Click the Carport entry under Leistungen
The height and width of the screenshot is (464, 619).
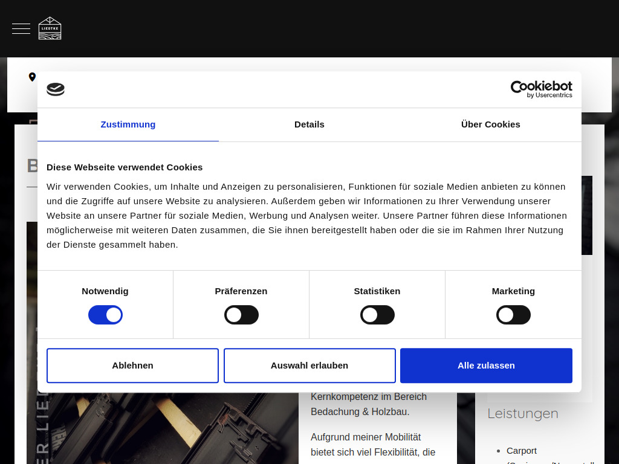(521, 451)
